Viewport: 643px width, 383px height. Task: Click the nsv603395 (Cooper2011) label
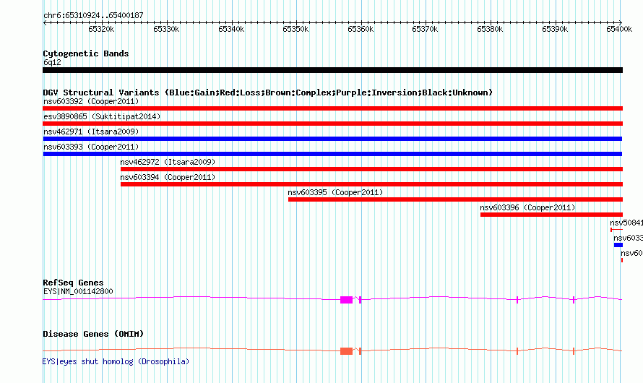coord(335,192)
